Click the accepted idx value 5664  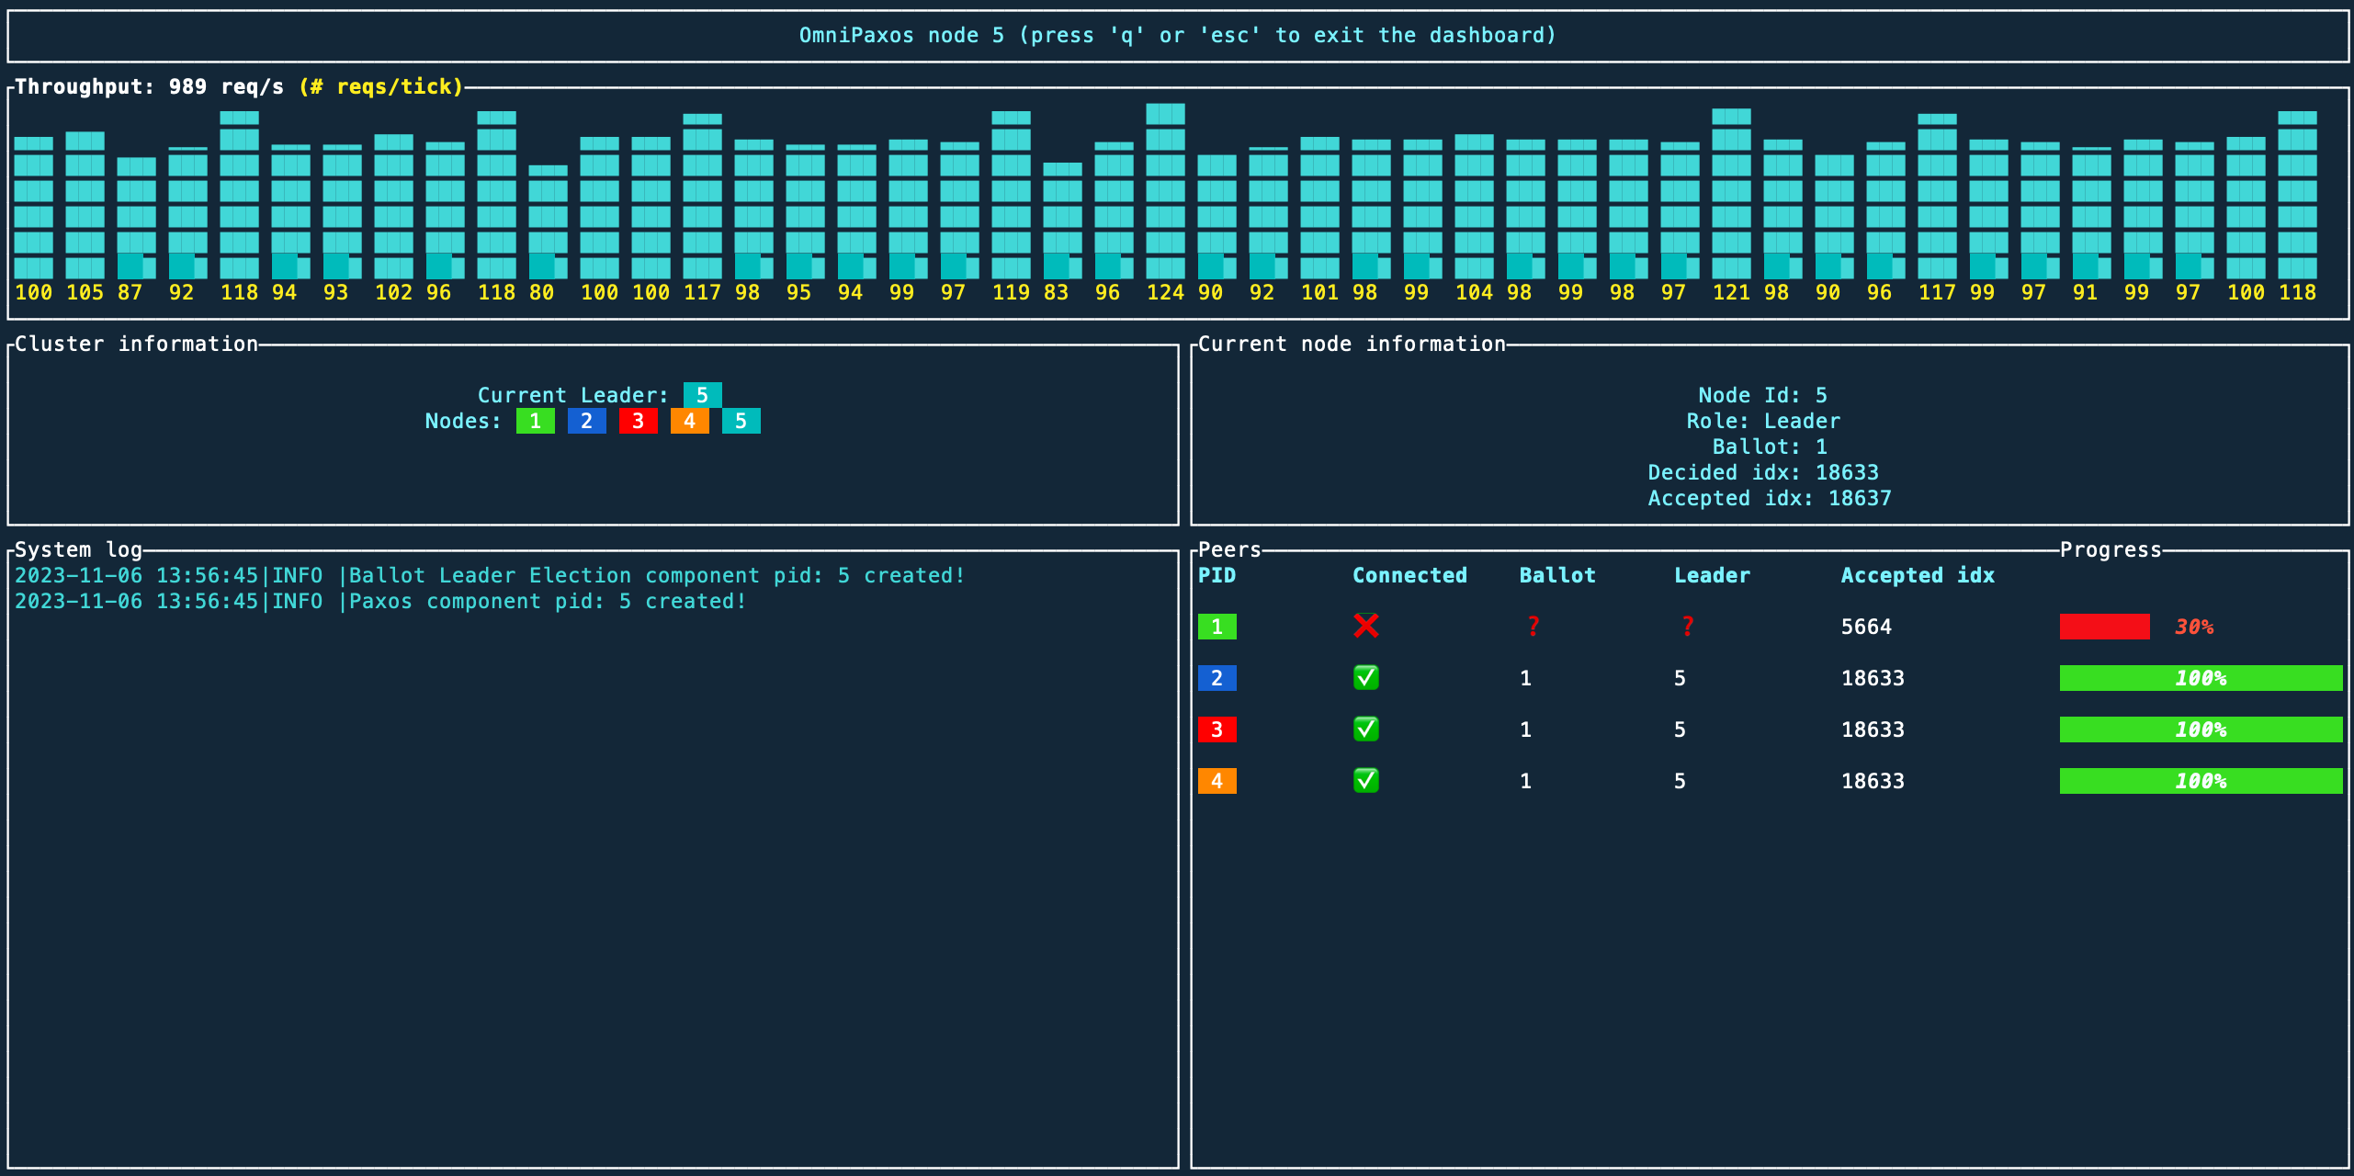pyautogui.click(x=1867, y=627)
